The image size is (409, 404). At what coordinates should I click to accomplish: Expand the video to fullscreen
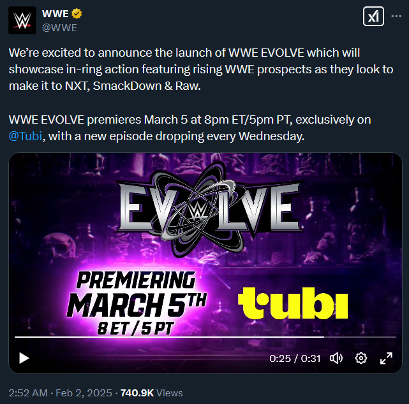(x=386, y=358)
